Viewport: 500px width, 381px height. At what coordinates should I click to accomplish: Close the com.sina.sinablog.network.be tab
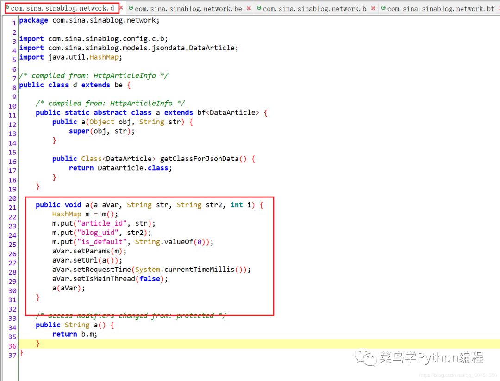249,8
